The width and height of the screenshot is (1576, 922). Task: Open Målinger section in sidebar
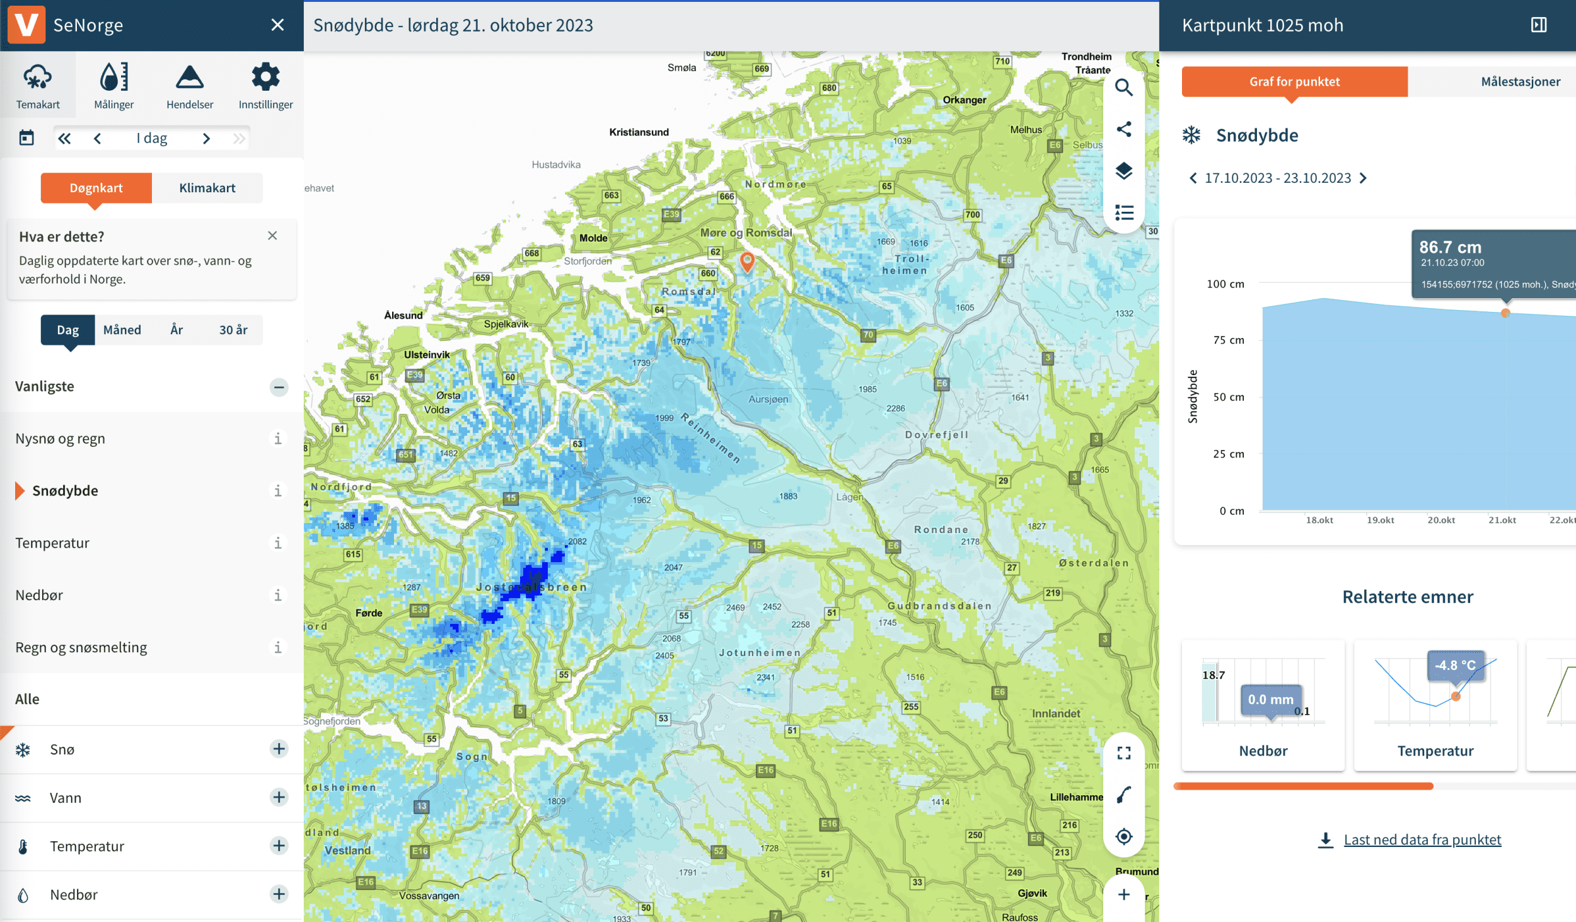tap(113, 85)
